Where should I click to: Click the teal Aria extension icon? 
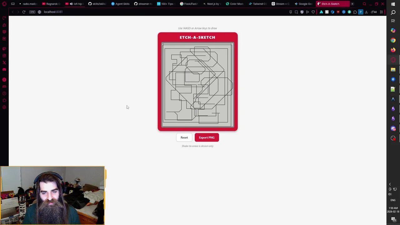[x=321, y=12]
